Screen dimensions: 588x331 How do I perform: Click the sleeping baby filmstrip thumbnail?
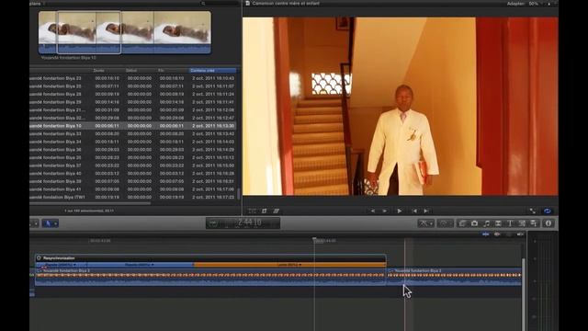point(125,32)
